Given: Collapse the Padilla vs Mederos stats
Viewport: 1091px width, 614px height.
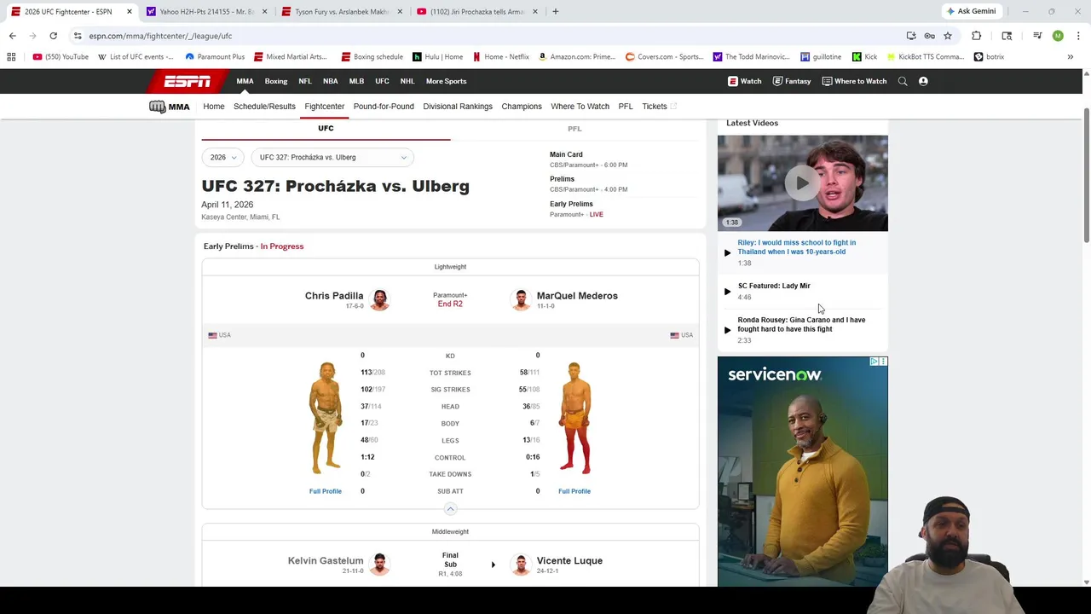Looking at the screenshot, I should pos(450,509).
